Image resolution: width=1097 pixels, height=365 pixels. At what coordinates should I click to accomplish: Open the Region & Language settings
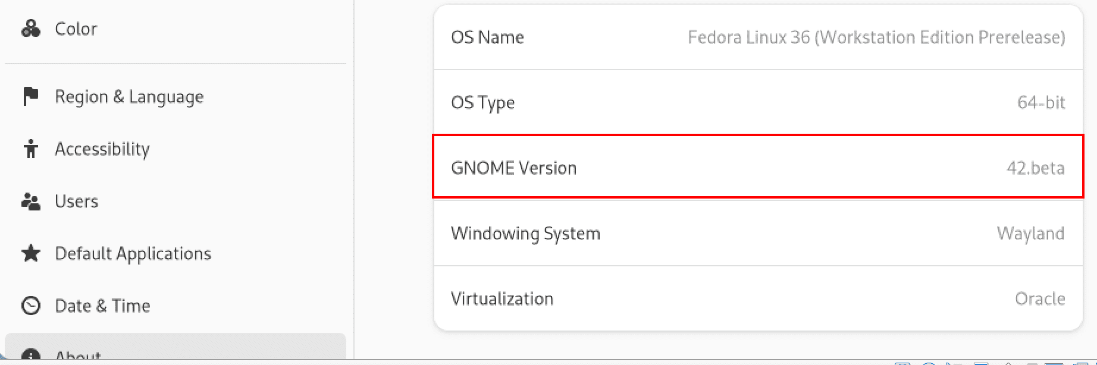point(128,96)
